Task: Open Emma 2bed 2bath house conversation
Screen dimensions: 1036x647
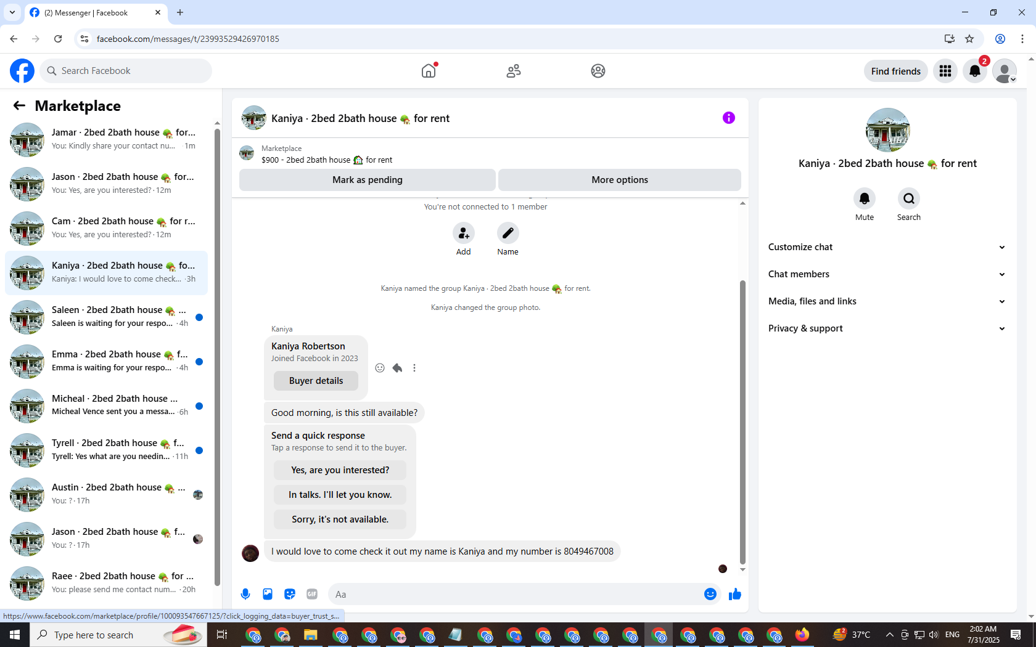Action: (x=106, y=361)
